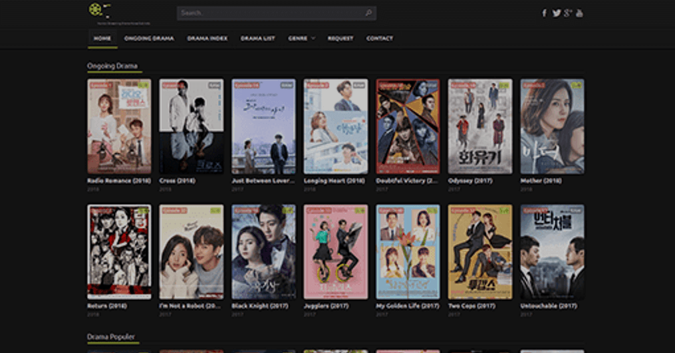Click the Longing Heart (2018) title link
The image size is (675, 353).
pyautogui.click(x=334, y=181)
